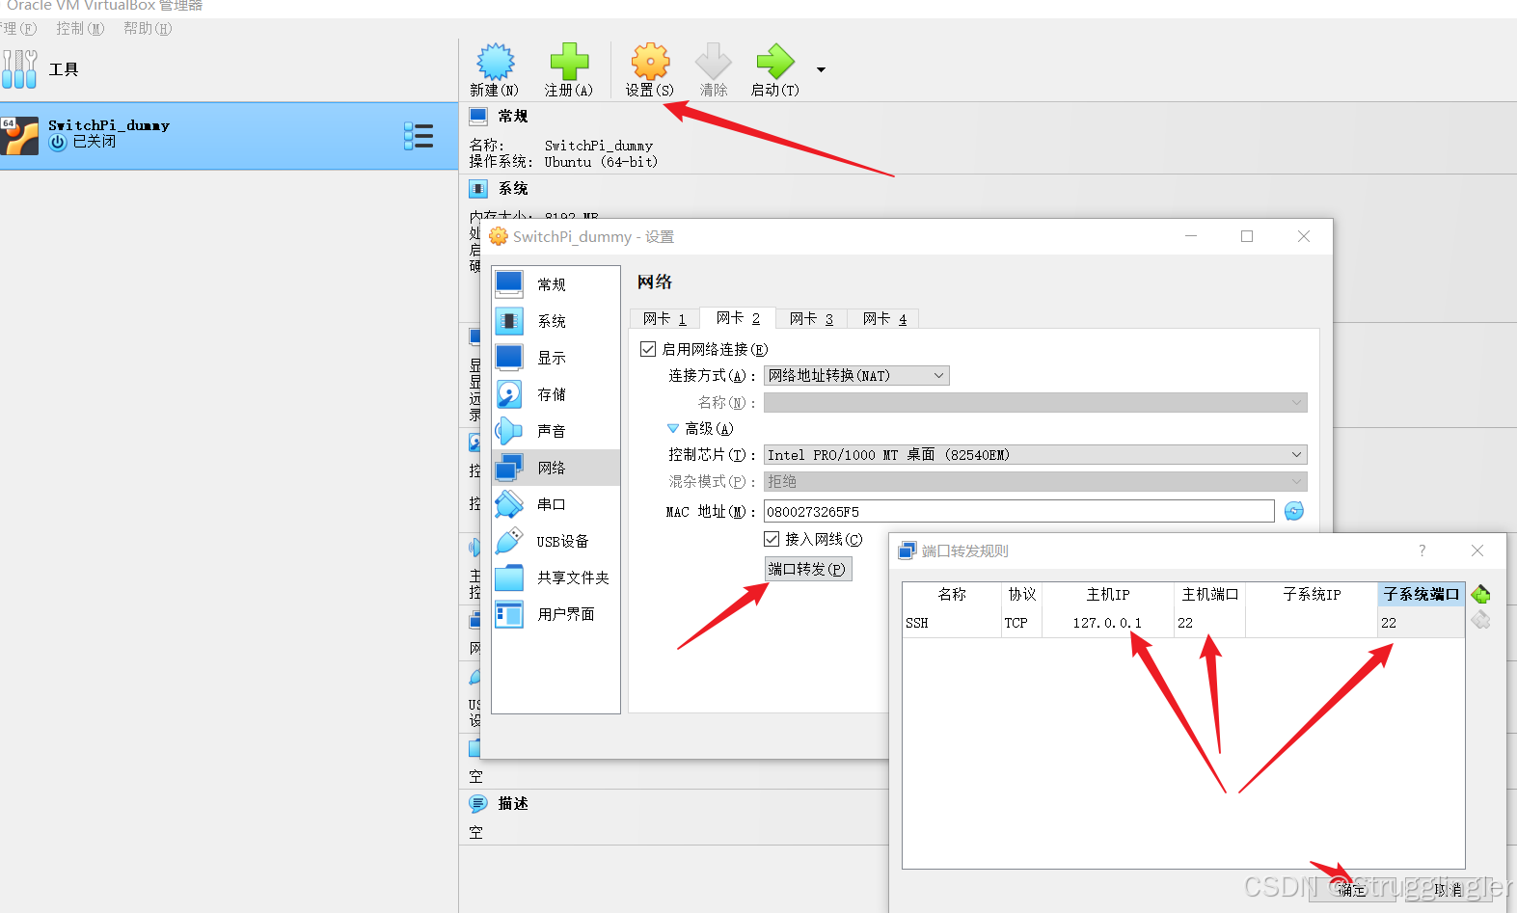Click the Register (注册) green plus icon
1517x913 pixels.
tap(569, 62)
